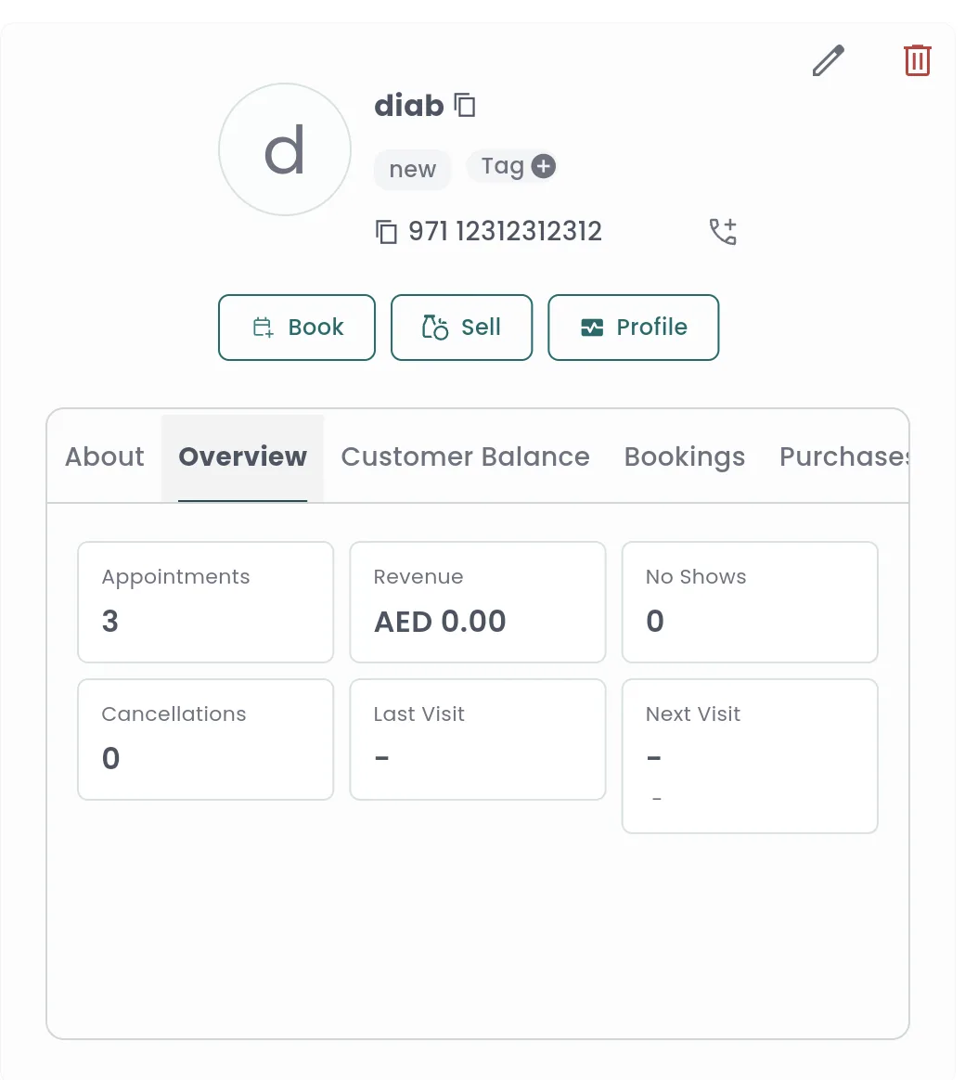Click the phone number 971 12312312312

pyautogui.click(x=504, y=231)
